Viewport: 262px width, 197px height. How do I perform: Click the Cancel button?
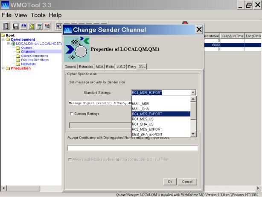coord(187,182)
